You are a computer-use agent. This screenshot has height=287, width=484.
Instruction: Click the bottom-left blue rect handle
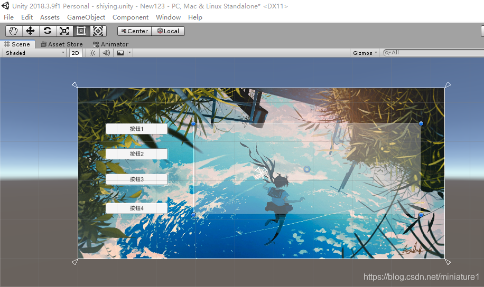[x=193, y=215]
